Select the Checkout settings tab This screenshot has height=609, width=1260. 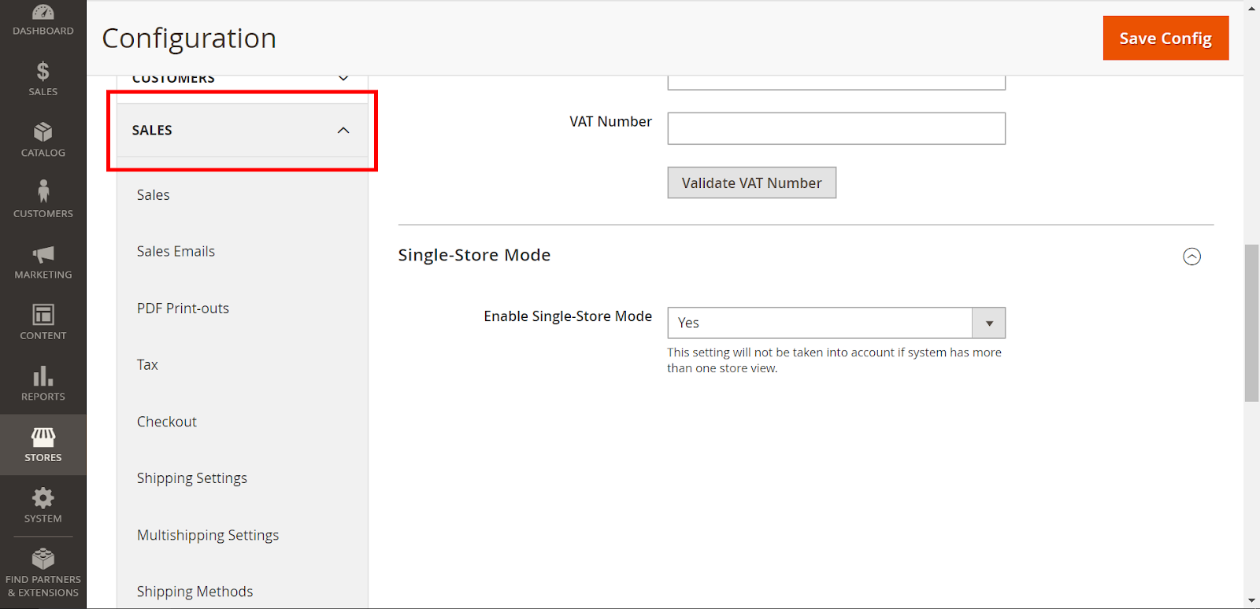tap(167, 422)
